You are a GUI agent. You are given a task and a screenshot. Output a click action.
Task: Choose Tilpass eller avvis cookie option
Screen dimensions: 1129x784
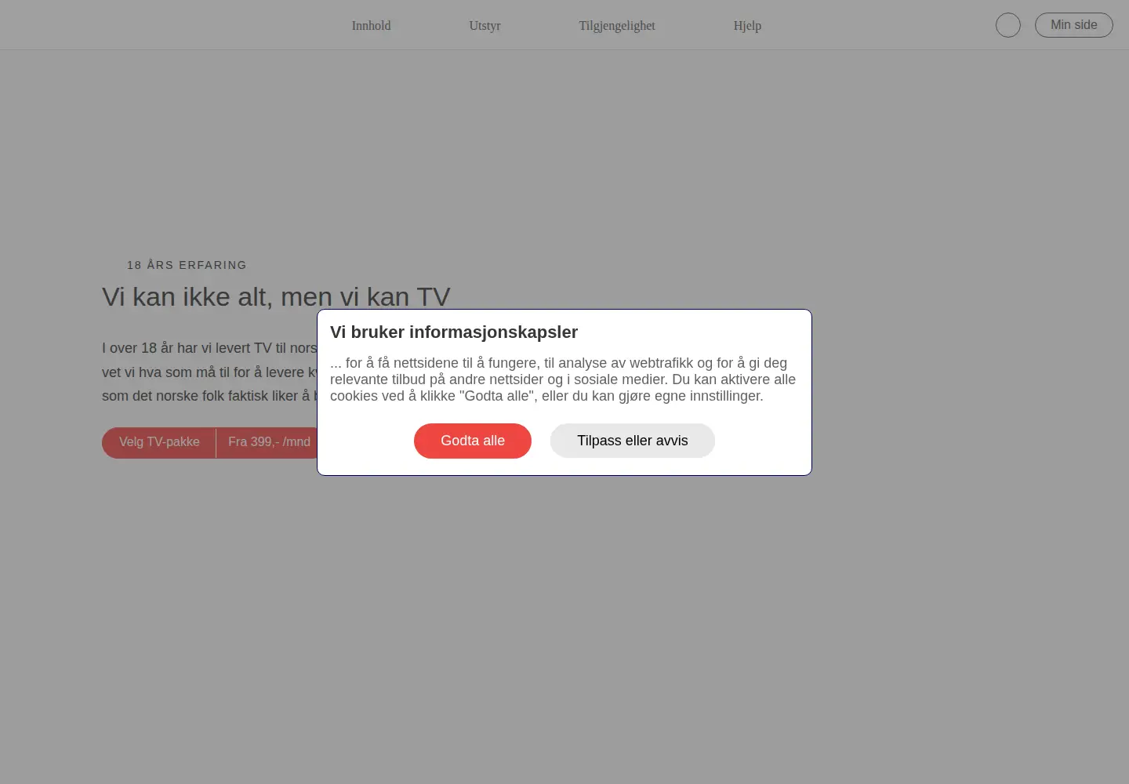pyautogui.click(x=633, y=441)
